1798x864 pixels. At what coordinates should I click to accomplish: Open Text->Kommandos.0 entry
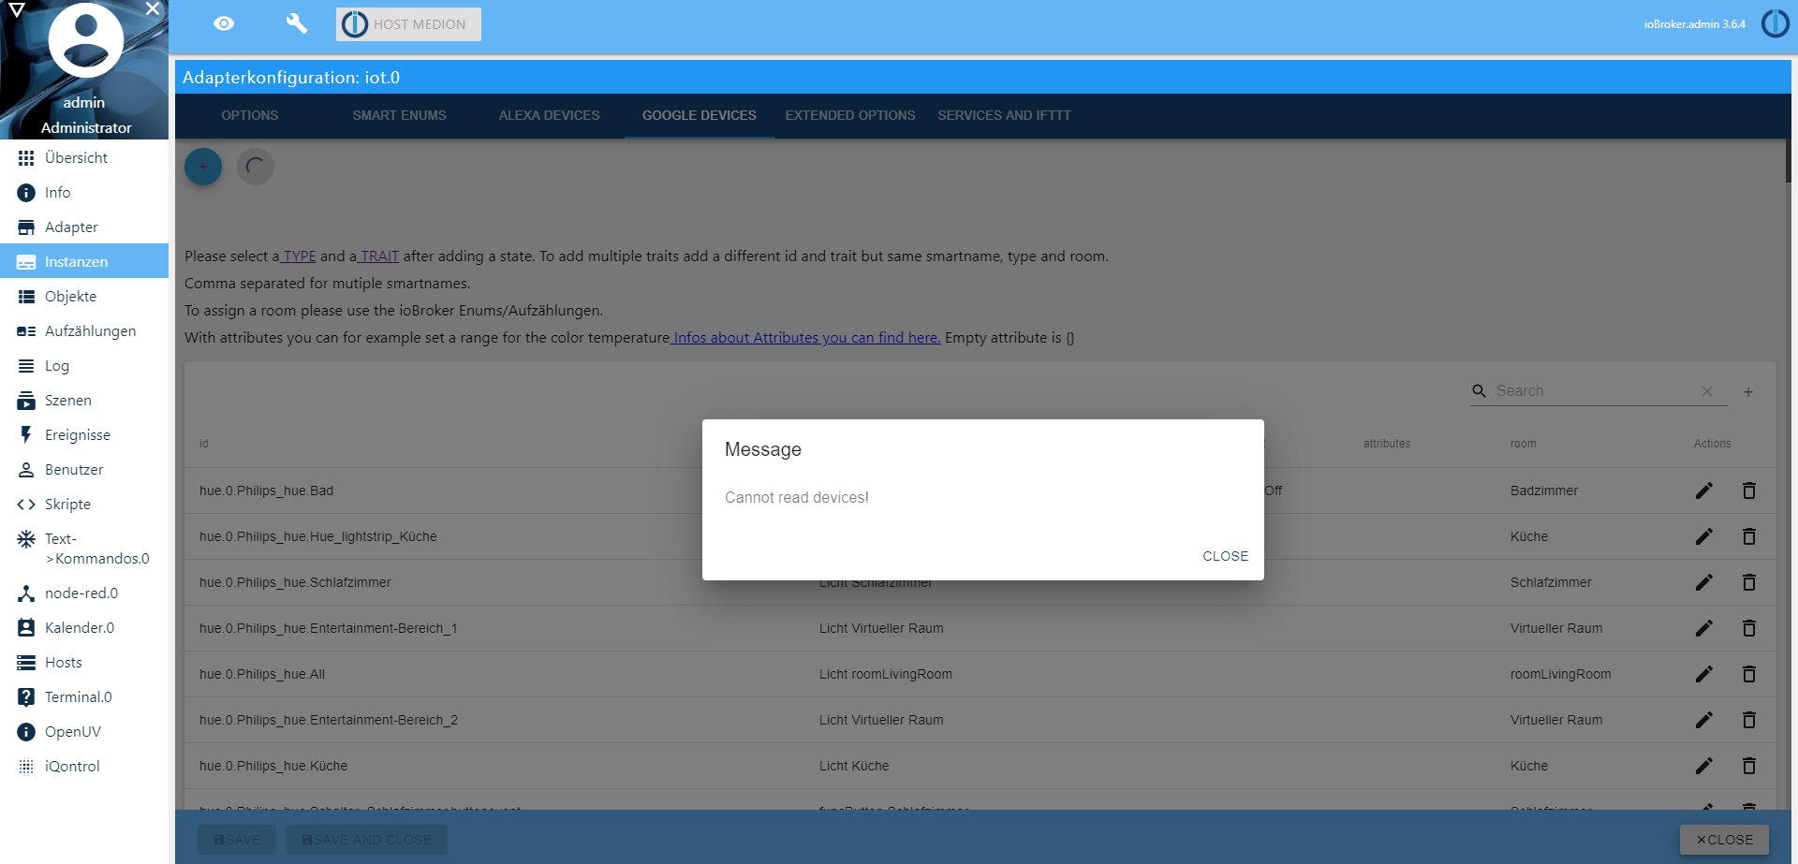coord(84,549)
